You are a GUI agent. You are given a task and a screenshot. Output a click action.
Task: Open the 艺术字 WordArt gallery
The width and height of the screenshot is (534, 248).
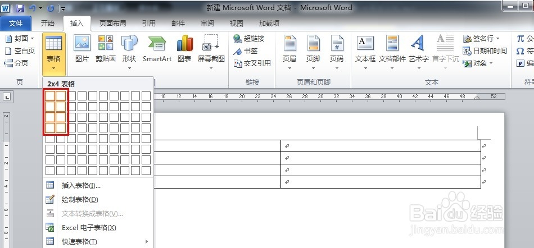(x=419, y=53)
